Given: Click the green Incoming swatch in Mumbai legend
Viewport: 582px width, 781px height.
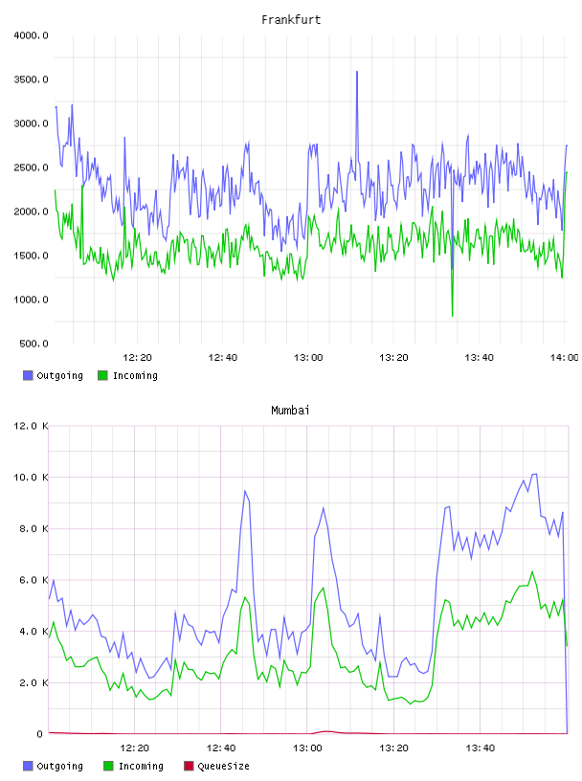Looking at the screenshot, I should tap(108, 766).
